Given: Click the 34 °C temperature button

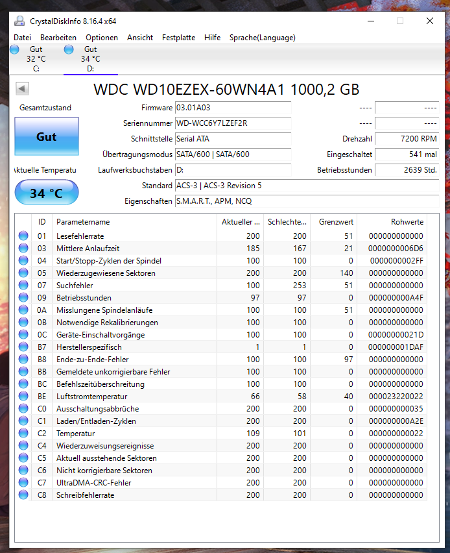Looking at the screenshot, I should [47, 193].
